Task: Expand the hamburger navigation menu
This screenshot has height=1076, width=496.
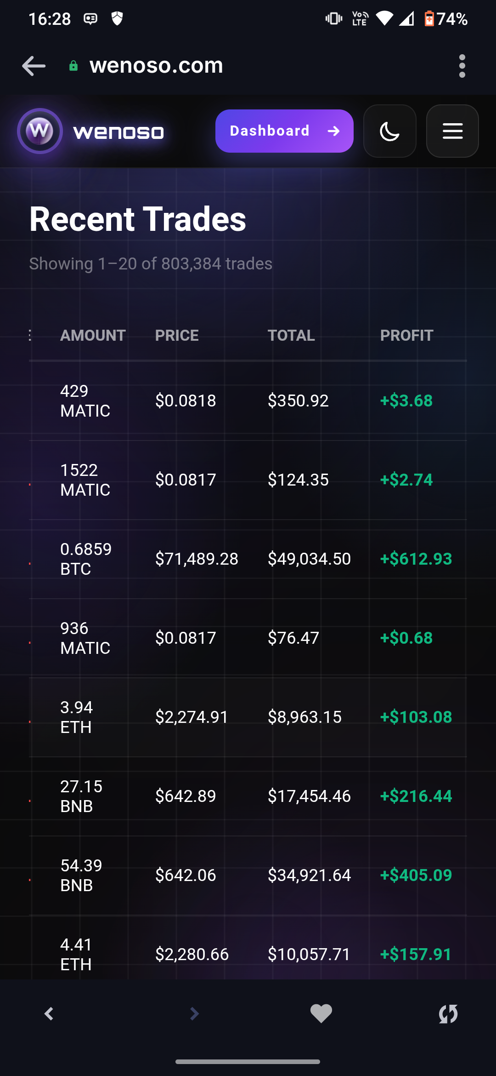Action: pos(452,131)
